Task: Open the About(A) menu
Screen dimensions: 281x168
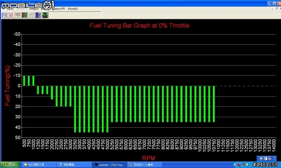Action: pyautogui.click(x=73, y=9)
